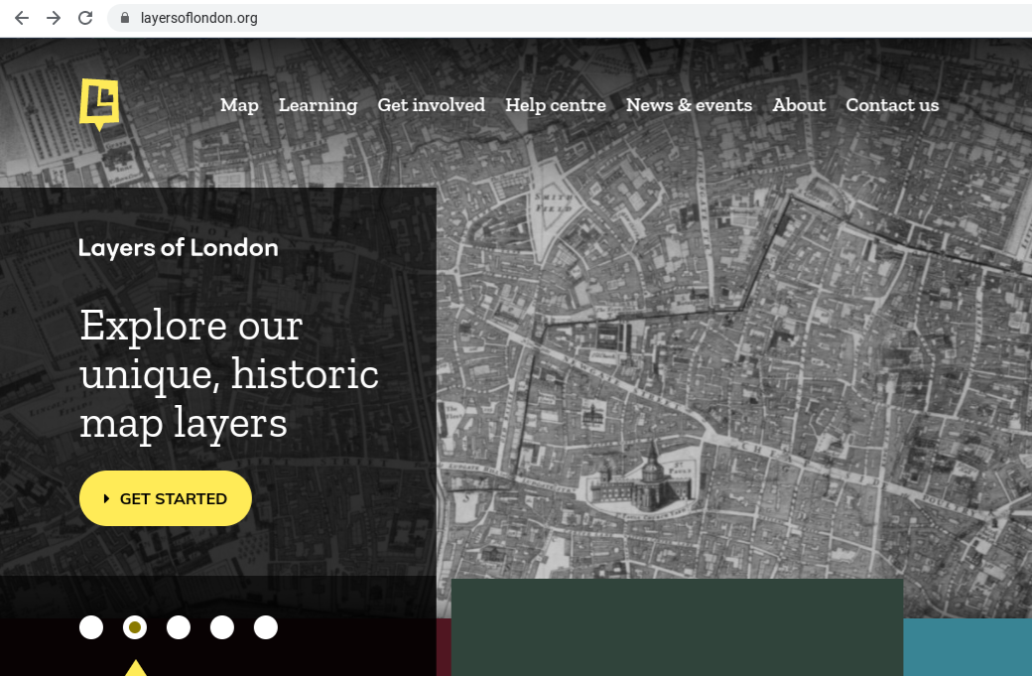Switch to the third carousel slide dot

coord(179,627)
